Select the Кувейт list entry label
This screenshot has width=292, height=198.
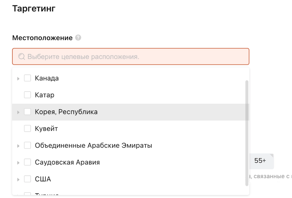pyautogui.click(x=46, y=129)
